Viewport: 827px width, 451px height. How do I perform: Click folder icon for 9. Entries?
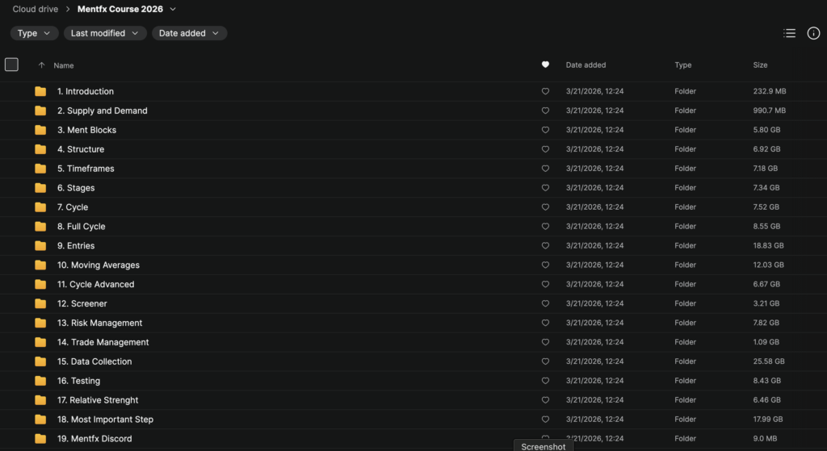[x=40, y=246]
